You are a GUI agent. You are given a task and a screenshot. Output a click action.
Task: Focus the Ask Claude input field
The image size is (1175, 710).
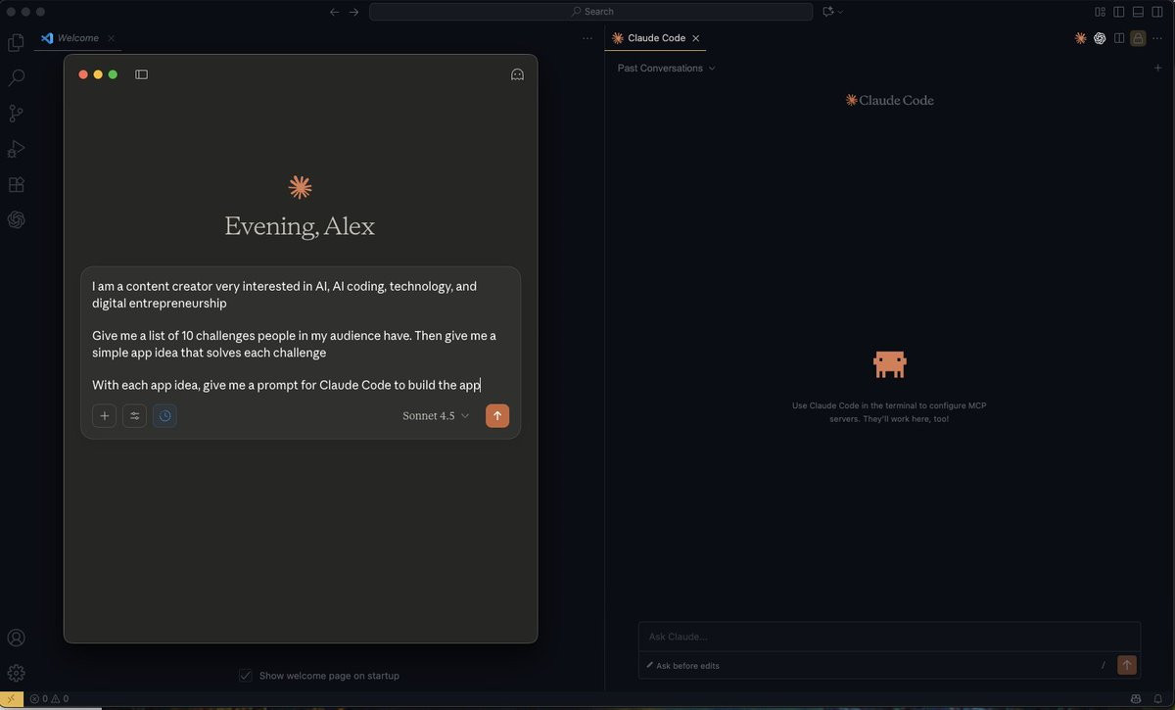(x=889, y=637)
